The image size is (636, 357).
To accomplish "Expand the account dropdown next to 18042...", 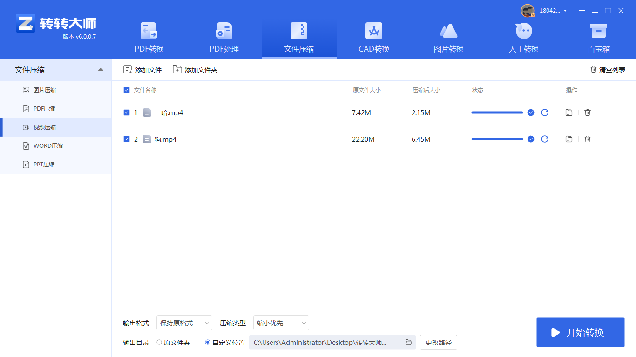I will pos(565,11).
